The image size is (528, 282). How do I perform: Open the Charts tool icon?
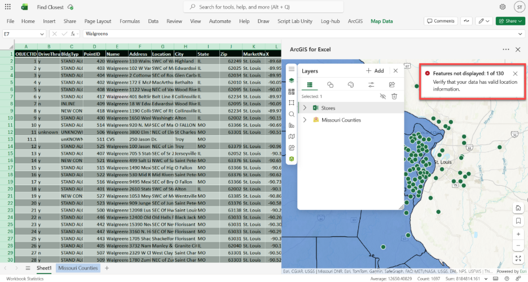pyautogui.click(x=292, y=126)
